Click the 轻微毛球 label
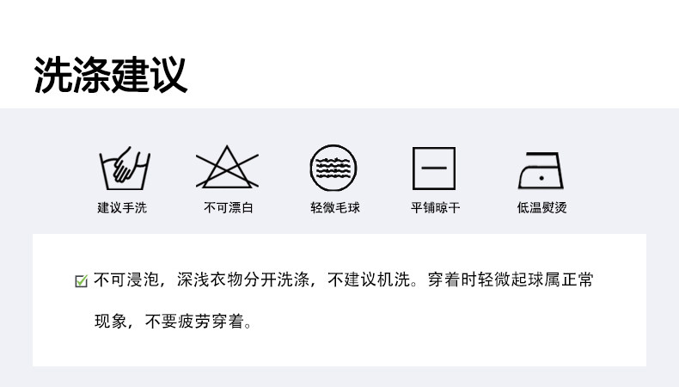Viewport: 679px width, 387px height. 334,207
